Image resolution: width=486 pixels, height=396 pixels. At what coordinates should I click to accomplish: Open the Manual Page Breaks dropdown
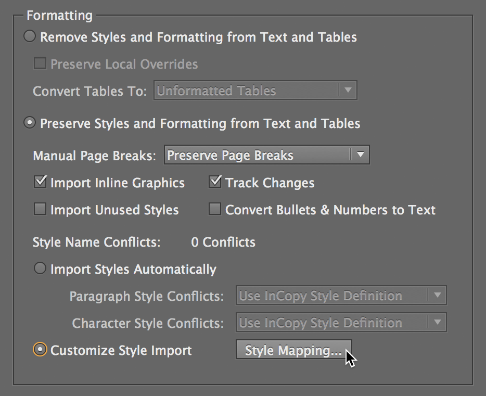coord(267,155)
